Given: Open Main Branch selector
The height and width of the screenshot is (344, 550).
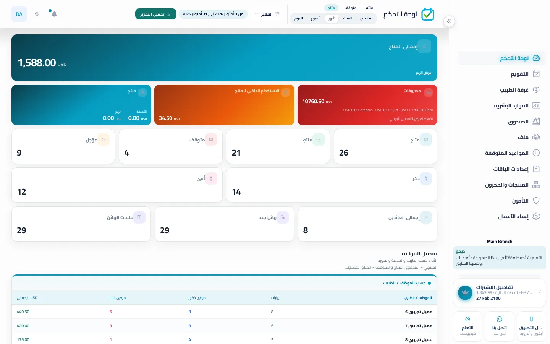Looking at the screenshot, I should (x=500, y=242).
